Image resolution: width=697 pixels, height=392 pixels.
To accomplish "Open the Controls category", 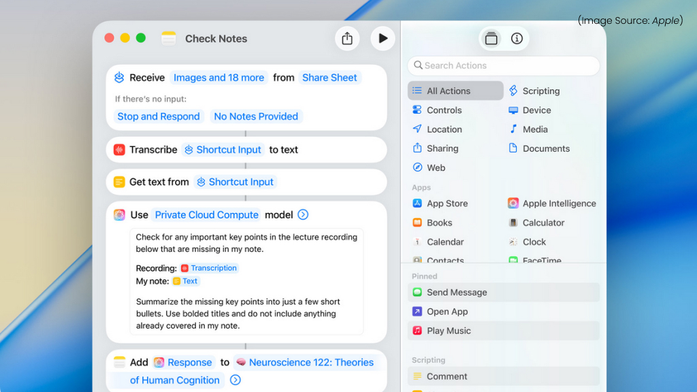I will click(437, 110).
